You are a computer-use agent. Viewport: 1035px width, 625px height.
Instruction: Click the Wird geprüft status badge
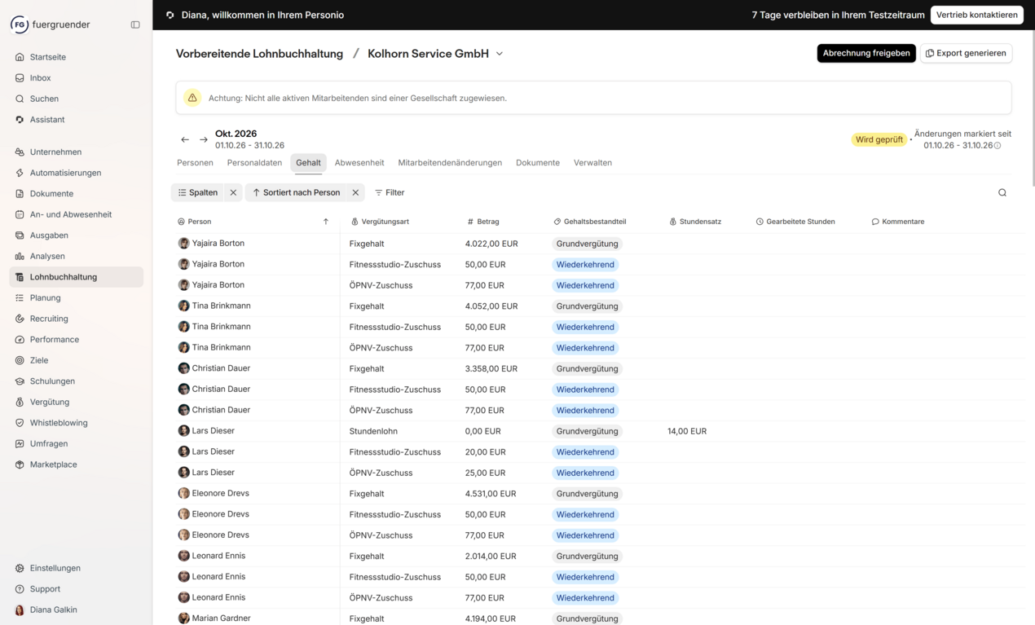(879, 139)
